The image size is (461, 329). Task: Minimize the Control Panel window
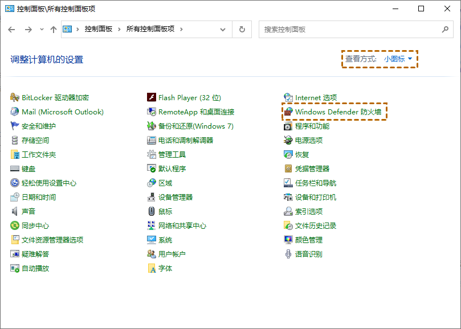(395, 9)
